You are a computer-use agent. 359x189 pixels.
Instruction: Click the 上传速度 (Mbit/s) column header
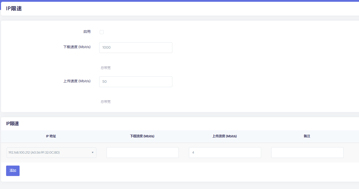point(225,136)
